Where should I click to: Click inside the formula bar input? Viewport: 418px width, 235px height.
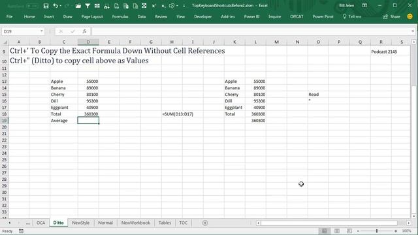click(251, 31)
